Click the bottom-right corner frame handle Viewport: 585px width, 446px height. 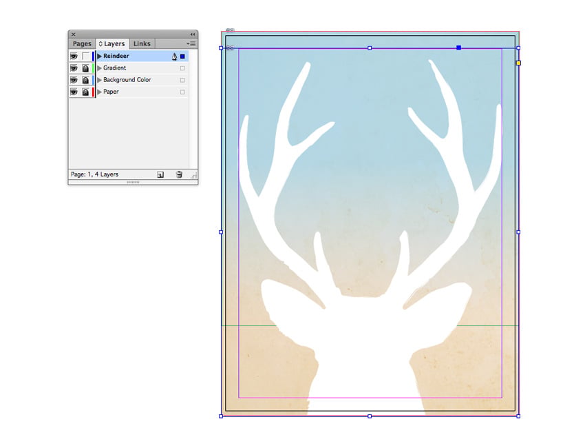(518, 416)
